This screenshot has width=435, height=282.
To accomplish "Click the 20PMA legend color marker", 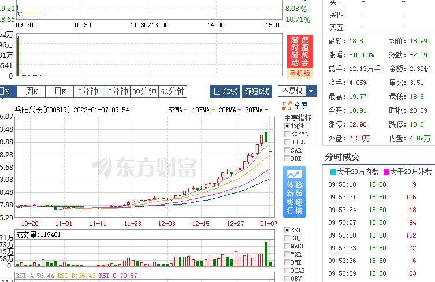I will (240, 110).
